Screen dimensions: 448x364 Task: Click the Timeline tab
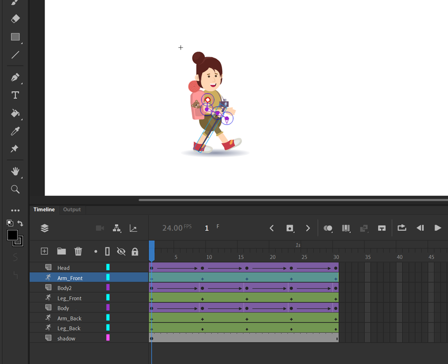44,210
